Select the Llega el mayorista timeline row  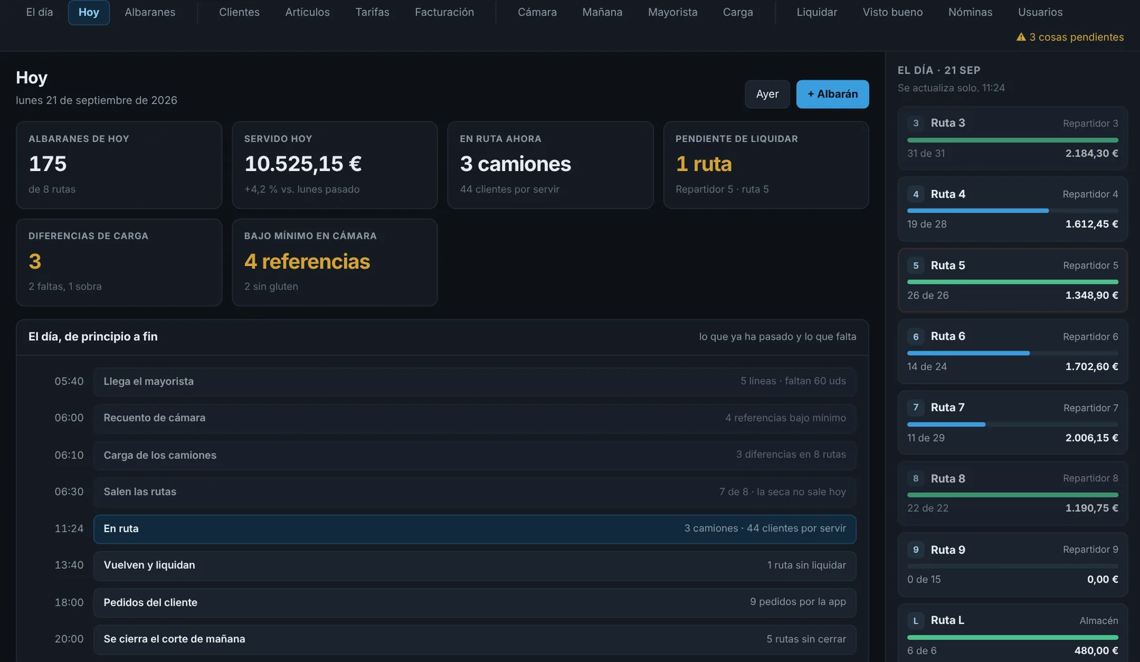tap(474, 381)
